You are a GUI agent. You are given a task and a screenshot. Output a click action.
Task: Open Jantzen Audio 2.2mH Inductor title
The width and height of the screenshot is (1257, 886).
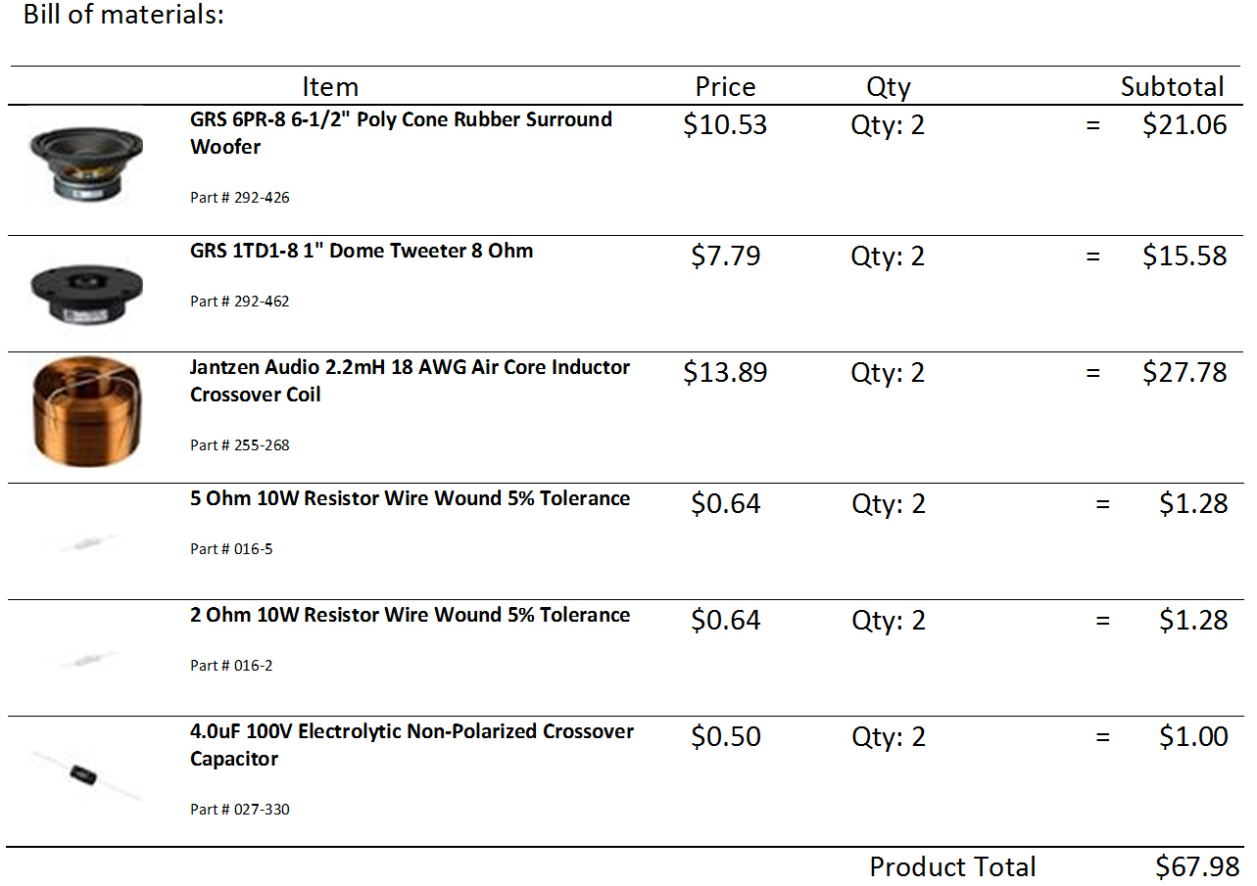[x=410, y=381]
